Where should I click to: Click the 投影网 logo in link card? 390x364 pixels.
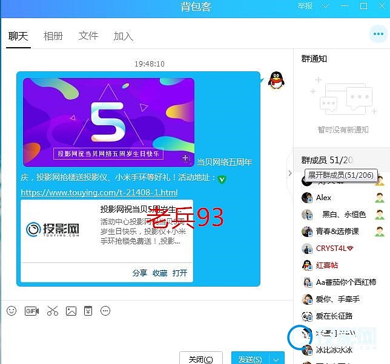point(53,229)
